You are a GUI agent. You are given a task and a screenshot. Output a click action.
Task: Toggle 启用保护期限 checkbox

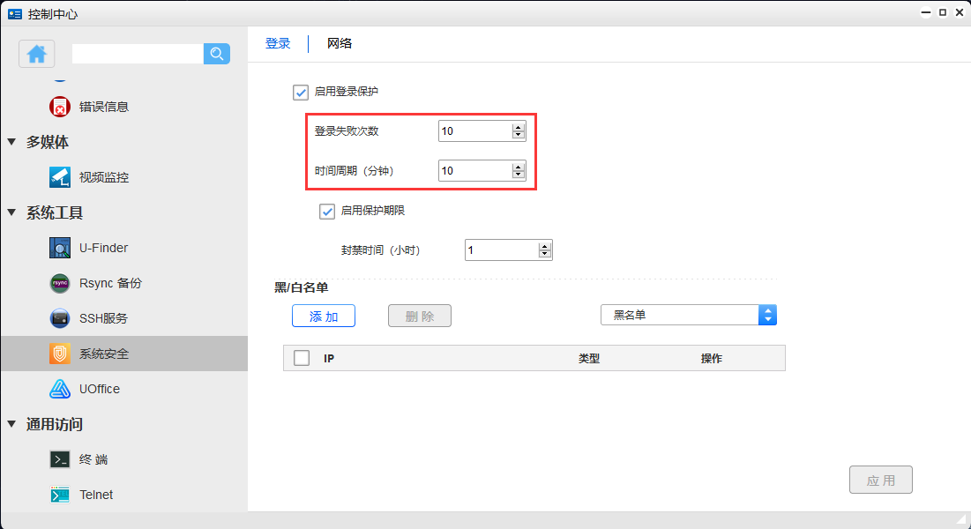pyautogui.click(x=327, y=211)
